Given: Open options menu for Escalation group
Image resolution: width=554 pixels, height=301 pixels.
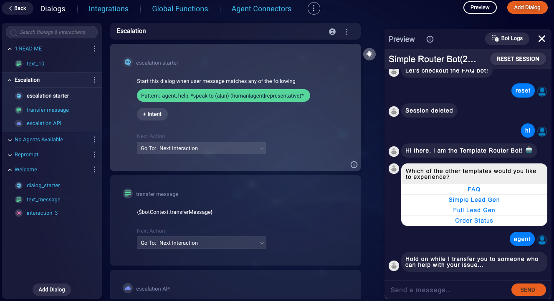Looking at the screenshot, I should click(94, 80).
